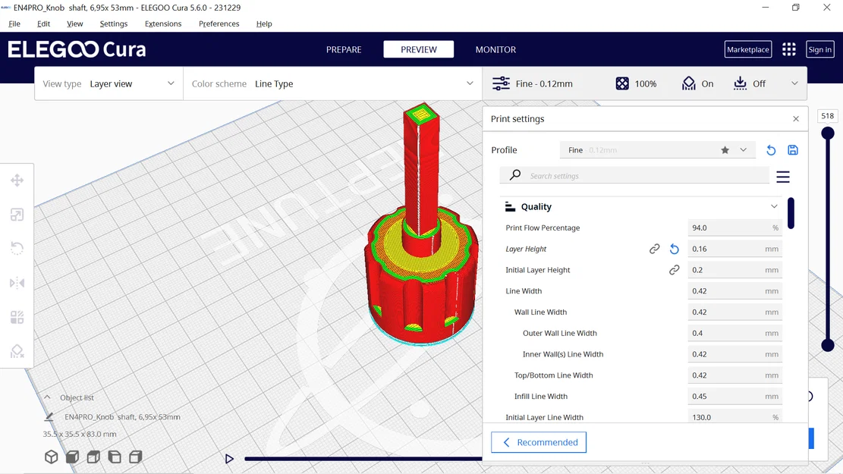Reset Layer Height to profile value
Screen dimensions: 843x474
pos(675,249)
